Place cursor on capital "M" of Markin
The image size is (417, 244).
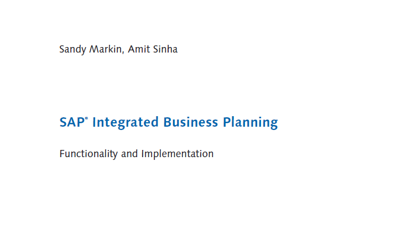point(94,49)
